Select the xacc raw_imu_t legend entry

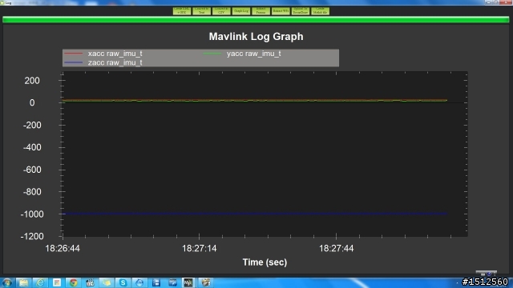[103, 54]
